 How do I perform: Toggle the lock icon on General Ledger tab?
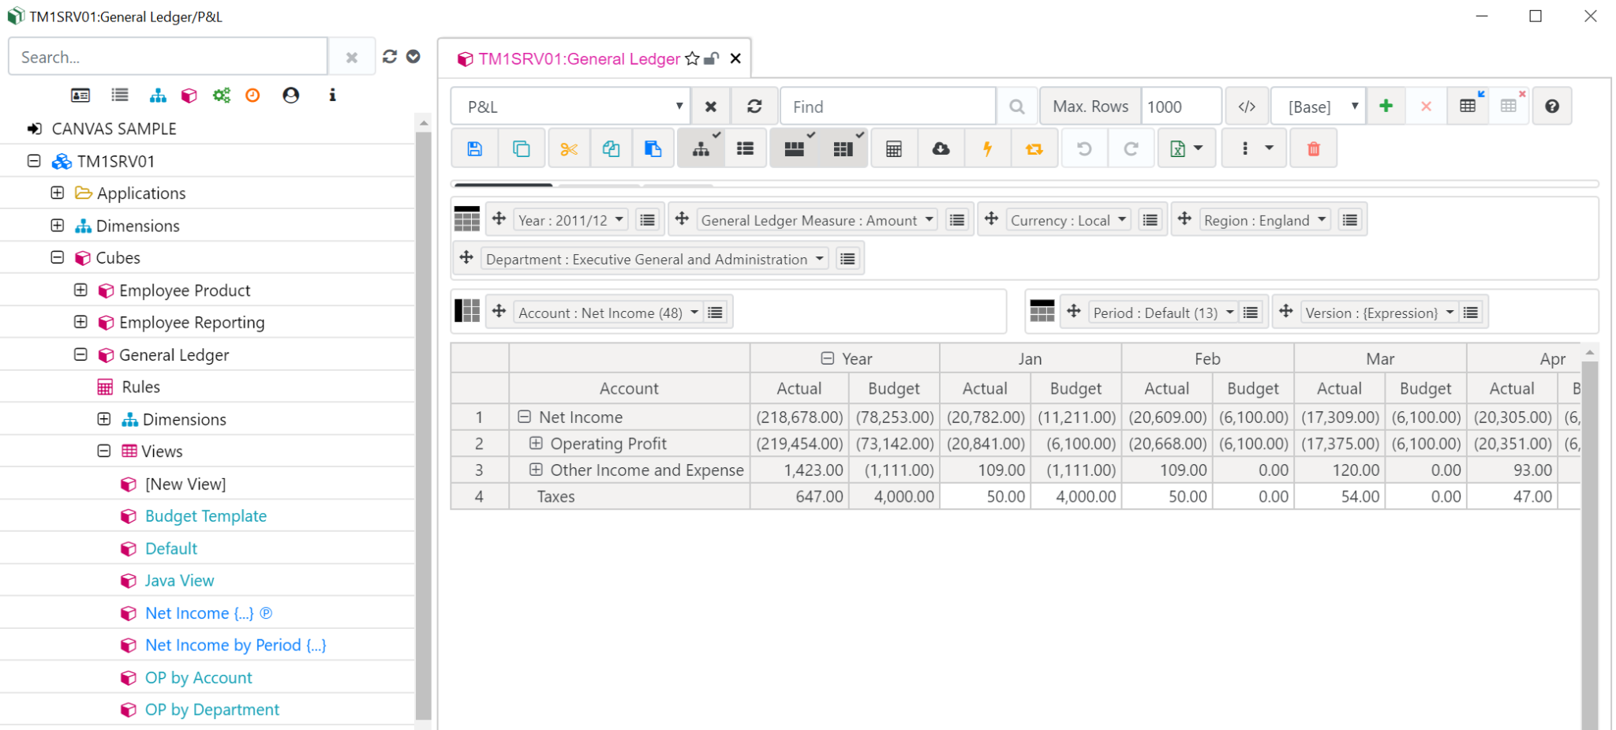(712, 59)
